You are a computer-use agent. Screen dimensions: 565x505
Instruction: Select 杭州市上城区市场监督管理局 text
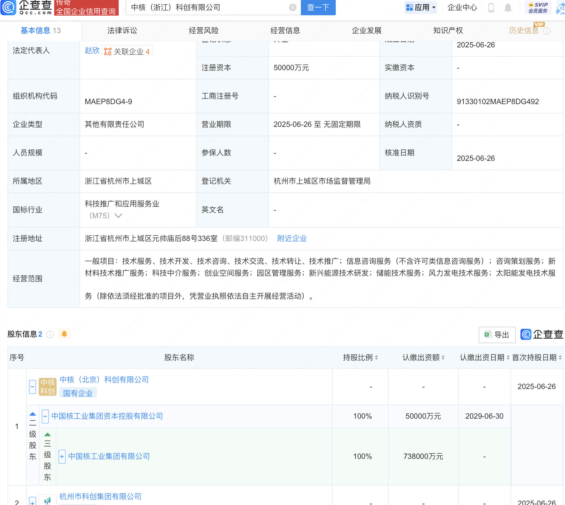(x=322, y=181)
